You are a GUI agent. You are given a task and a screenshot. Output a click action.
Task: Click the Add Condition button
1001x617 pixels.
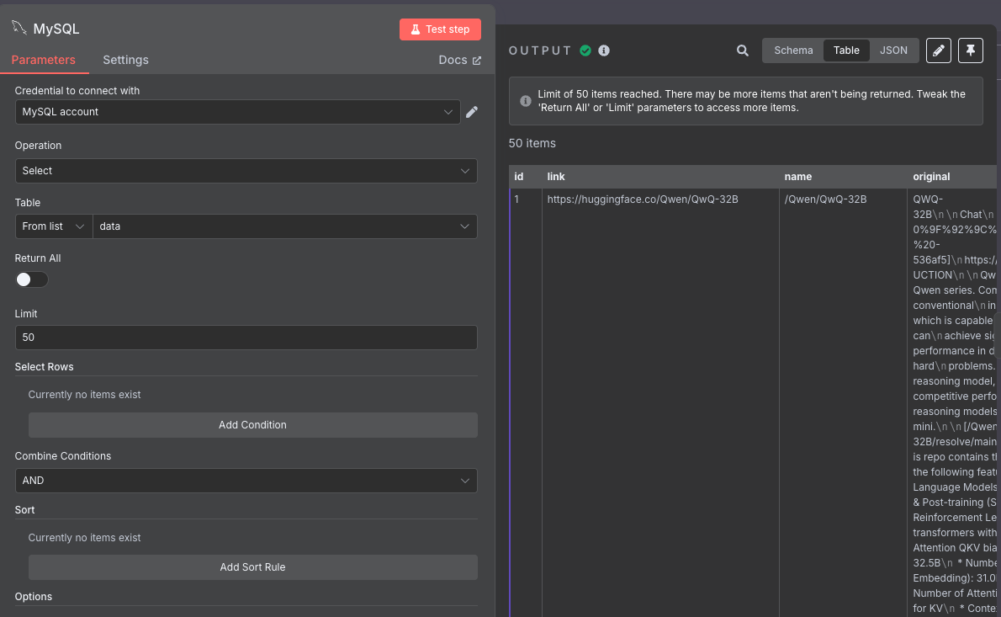click(252, 425)
